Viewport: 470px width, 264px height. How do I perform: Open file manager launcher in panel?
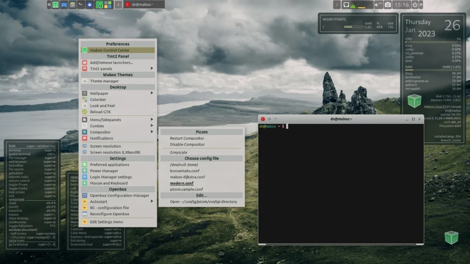[72, 5]
